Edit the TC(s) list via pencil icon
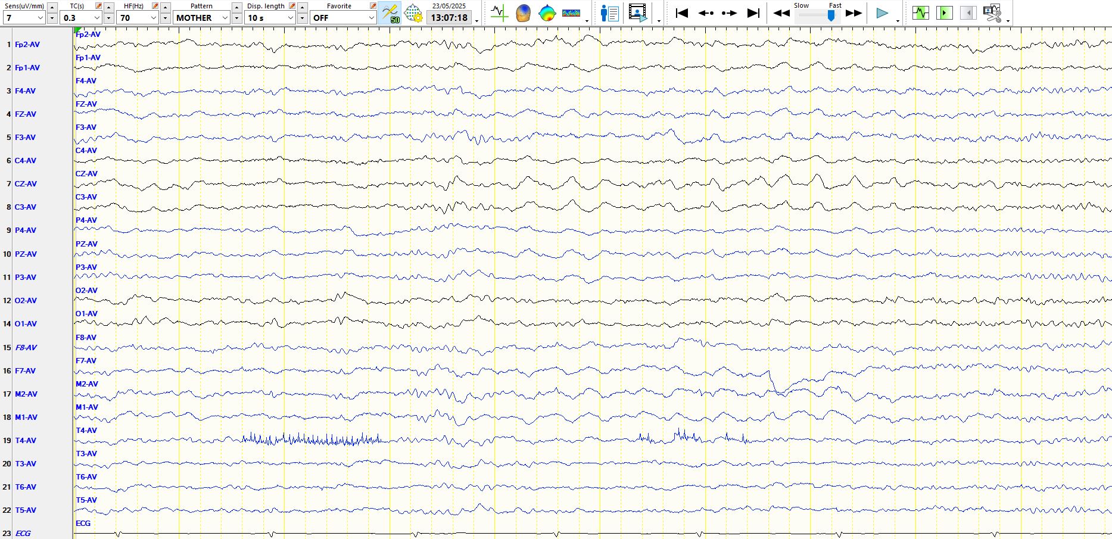Viewport: 1112px width, 539px height. point(98,6)
